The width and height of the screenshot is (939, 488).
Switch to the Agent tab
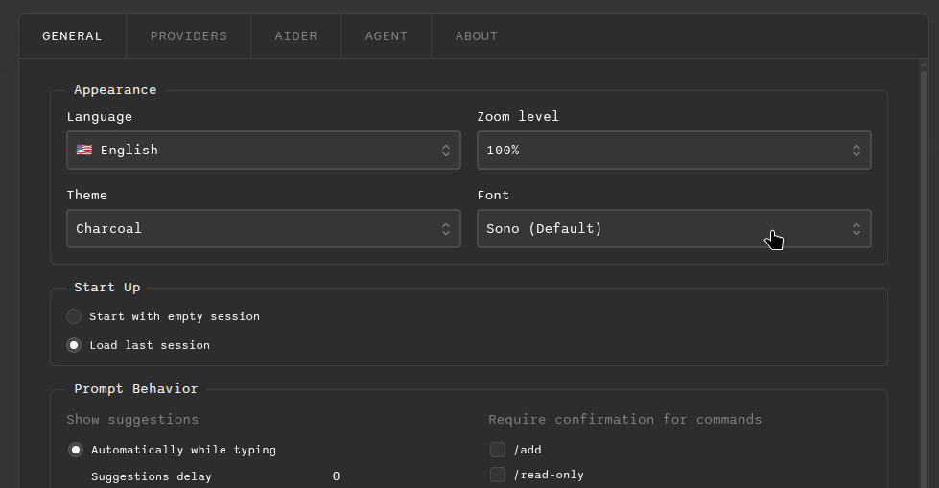pyautogui.click(x=387, y=36)
